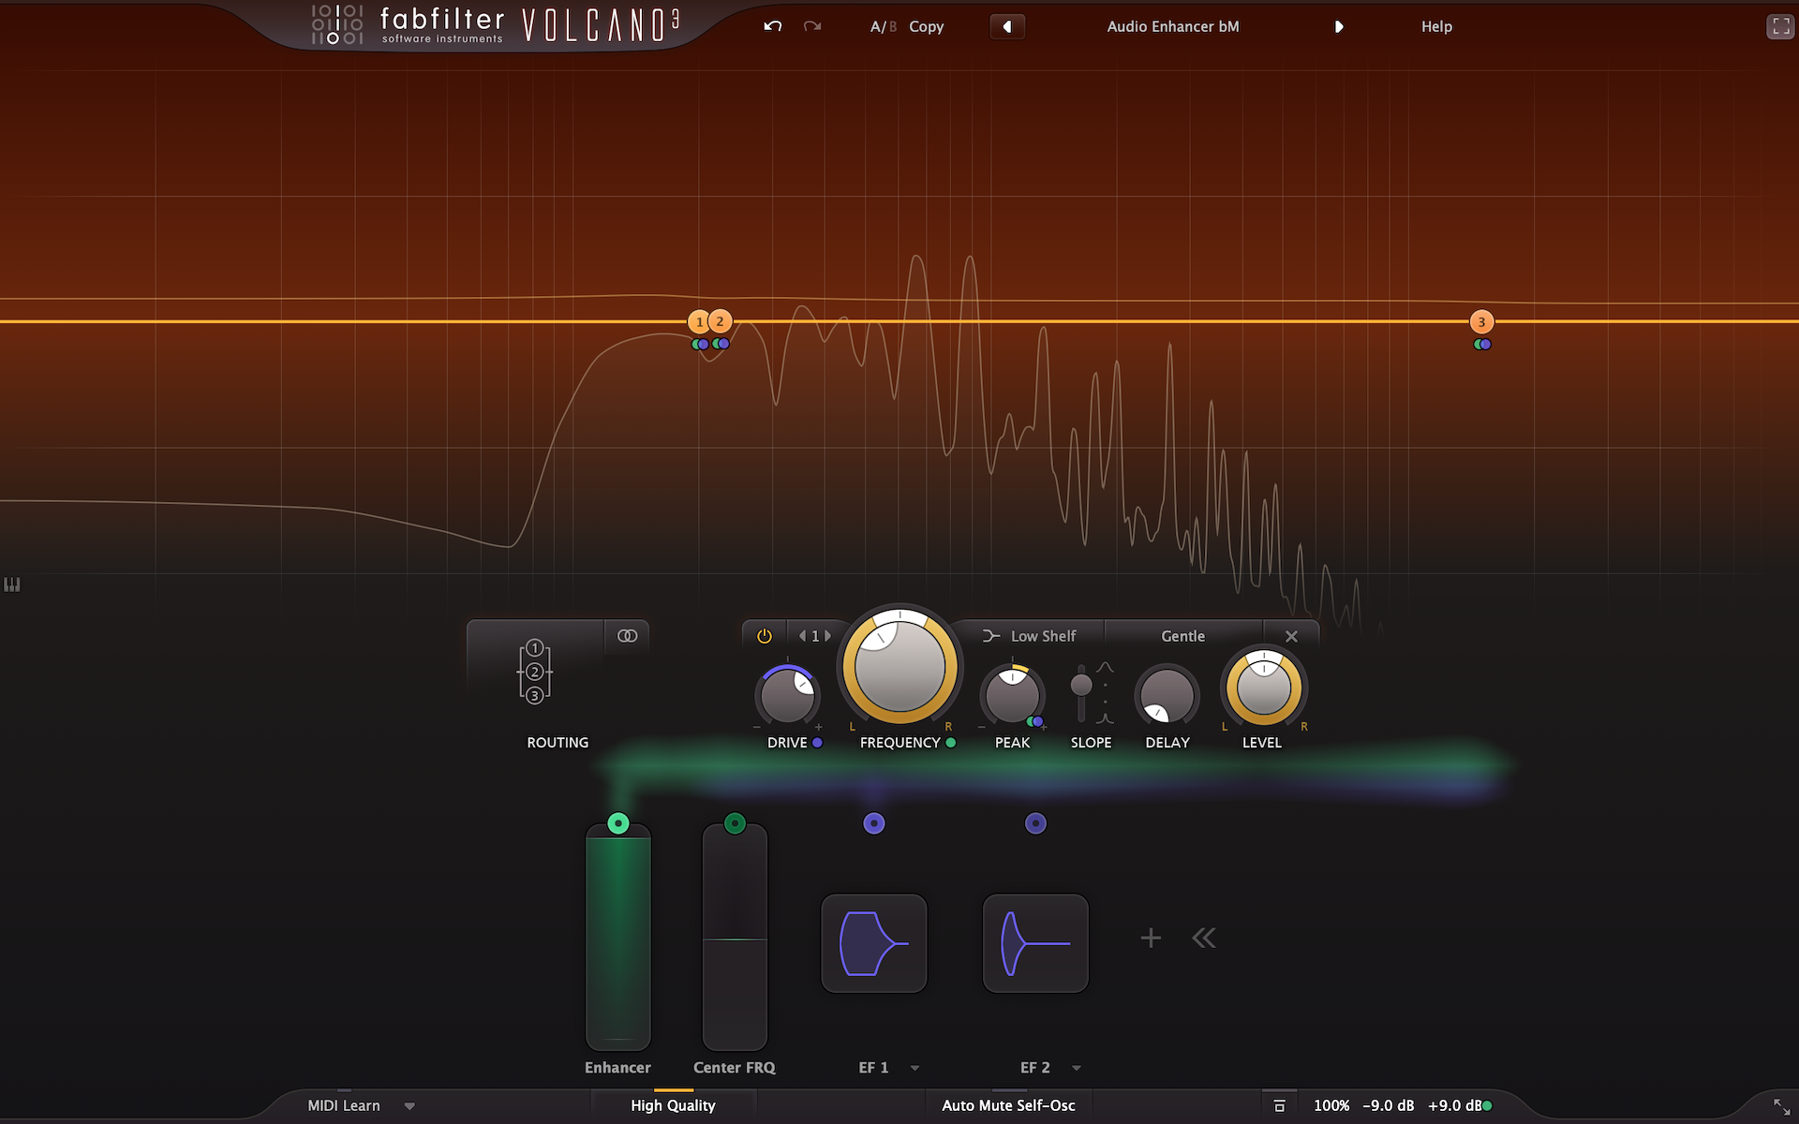The image size is (1799, 1124).
Task: Click the Copy button
Action: (926, 26)
